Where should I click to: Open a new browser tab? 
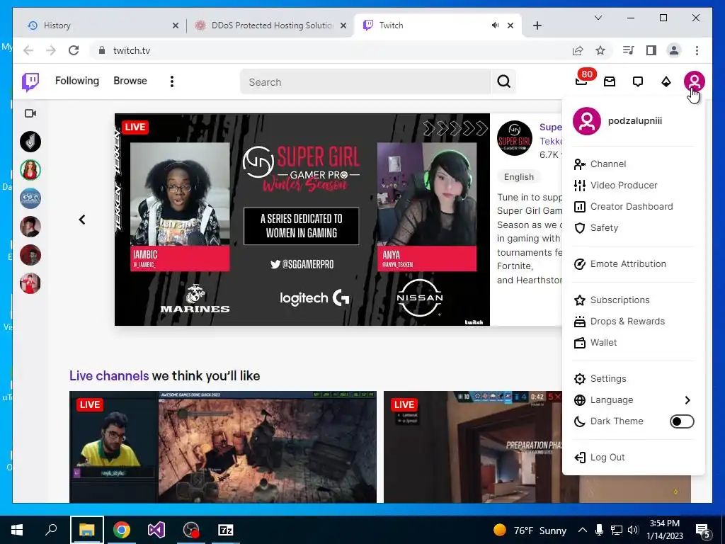pos(537,25)
